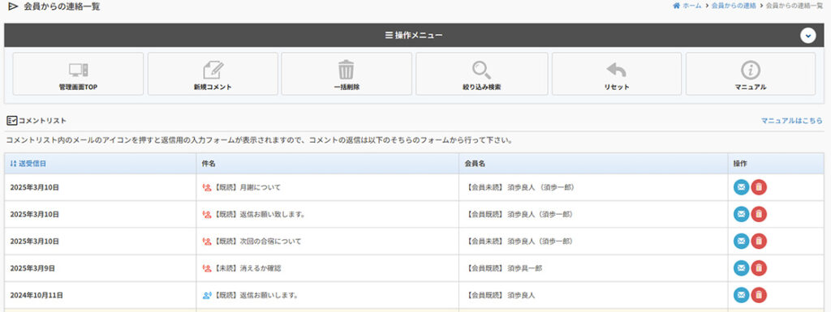Click the home icon in the breadcrumb
831x312 pixels.
(x=676, y=6)
